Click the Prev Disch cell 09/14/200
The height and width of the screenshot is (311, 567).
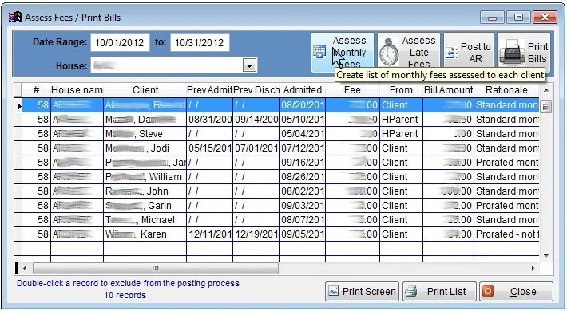click(x=256, y=120)
